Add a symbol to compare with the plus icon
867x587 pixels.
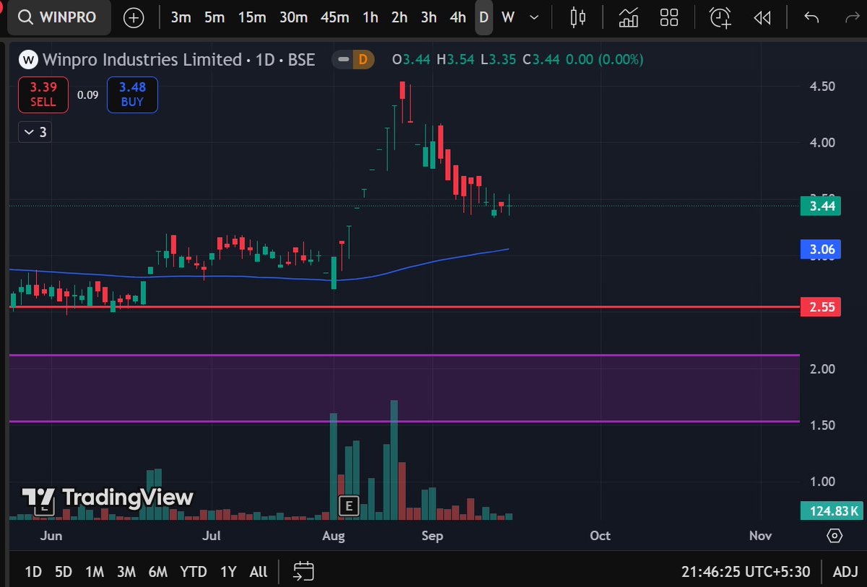[134, 18]
